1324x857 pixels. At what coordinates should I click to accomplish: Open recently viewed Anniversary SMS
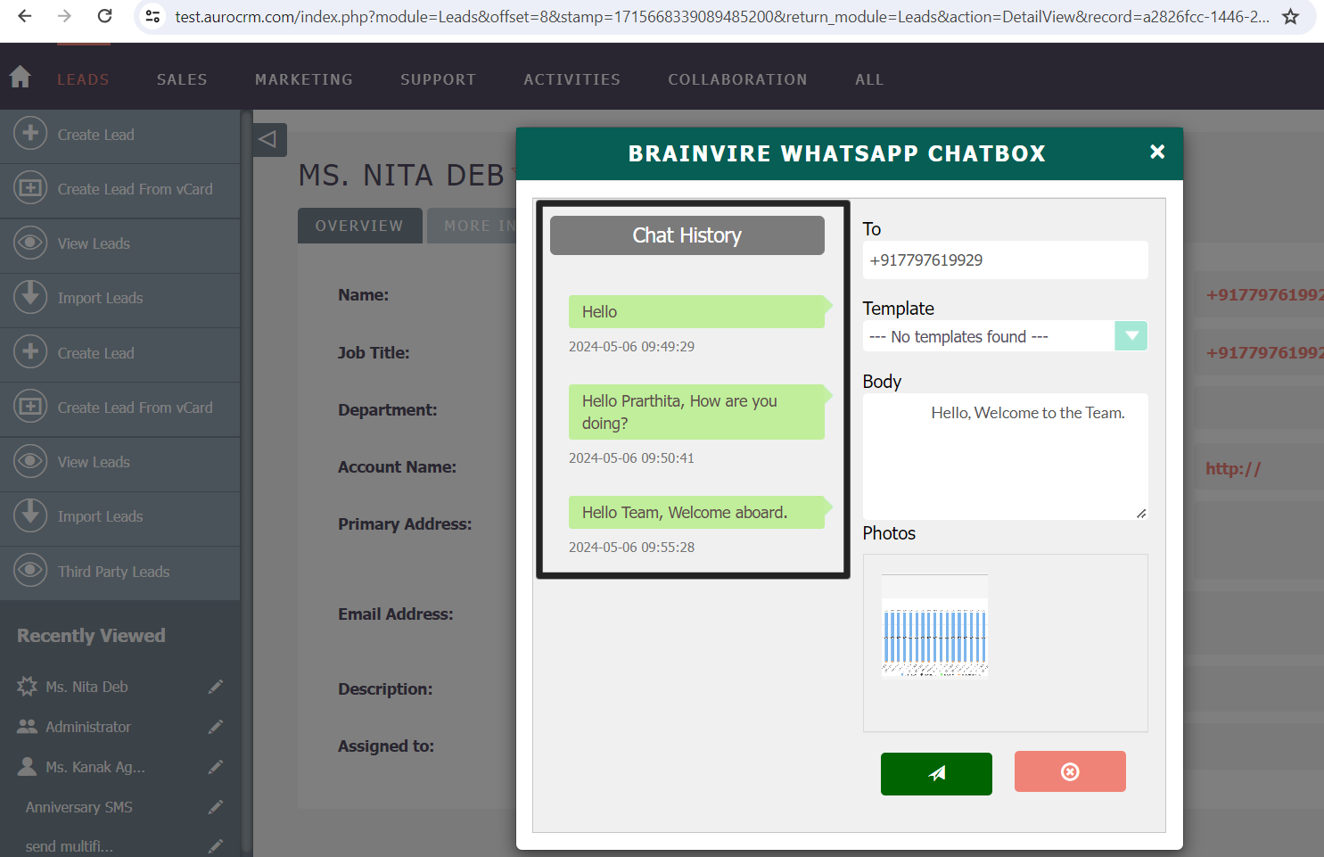click(x=78, y=807)
